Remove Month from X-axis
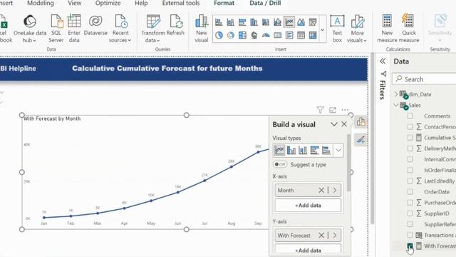The height and width of the screenshot is (257, 456). tap(321, 191)
